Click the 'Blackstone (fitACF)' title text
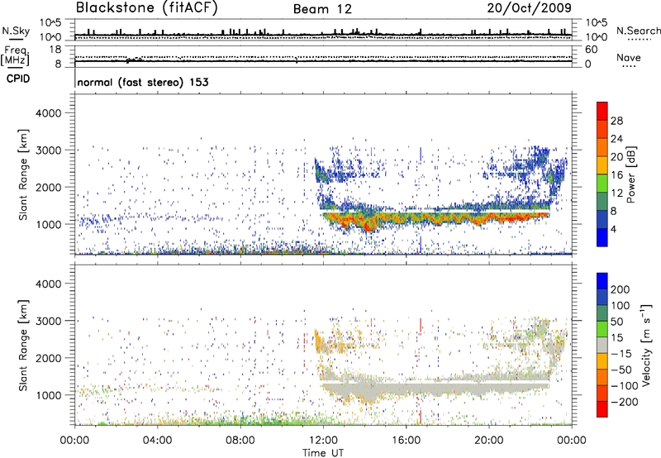This screenshot has height=458, width=661. 146,7
